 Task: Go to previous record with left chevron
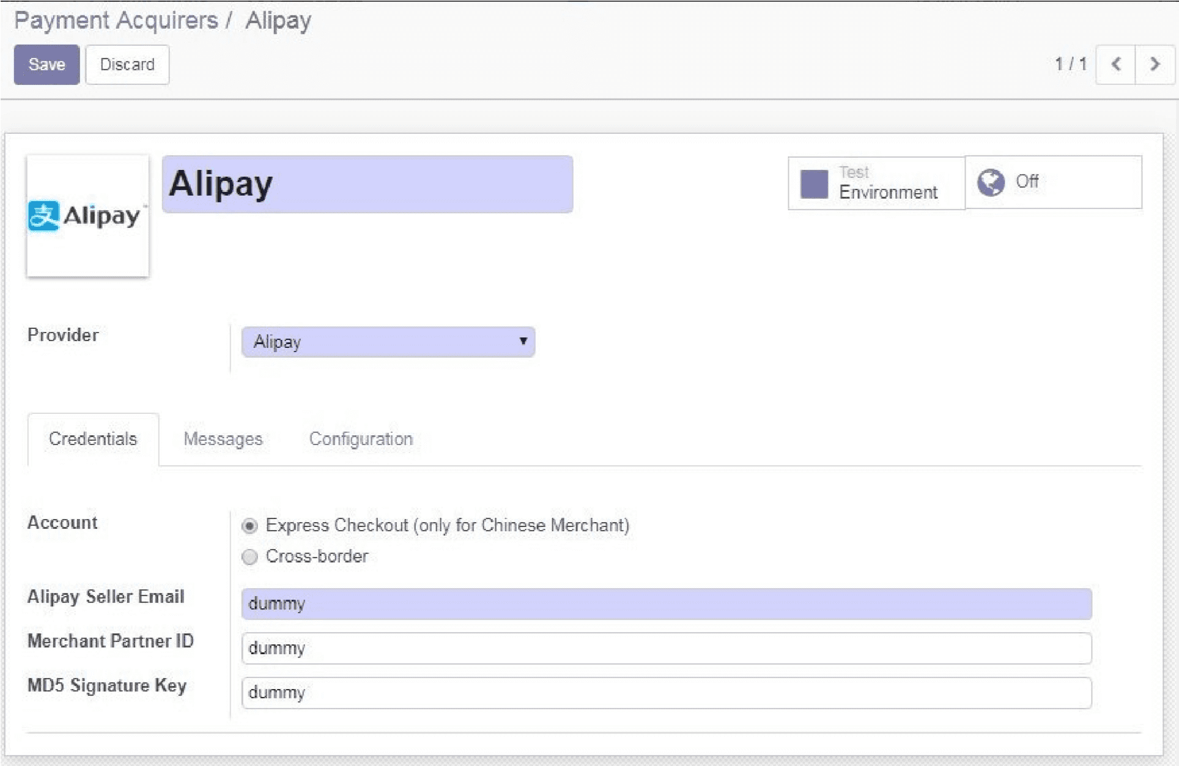click(x=1115, y=64)
